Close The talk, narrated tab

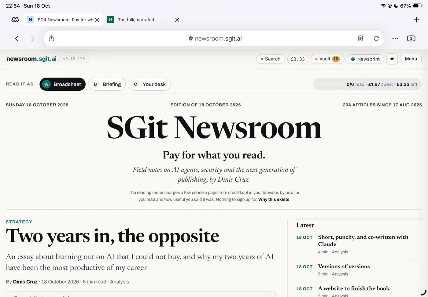pyautogui.click(x=177, y=20)
